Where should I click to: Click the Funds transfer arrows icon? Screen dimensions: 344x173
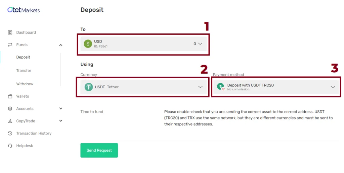pos(10,45)
